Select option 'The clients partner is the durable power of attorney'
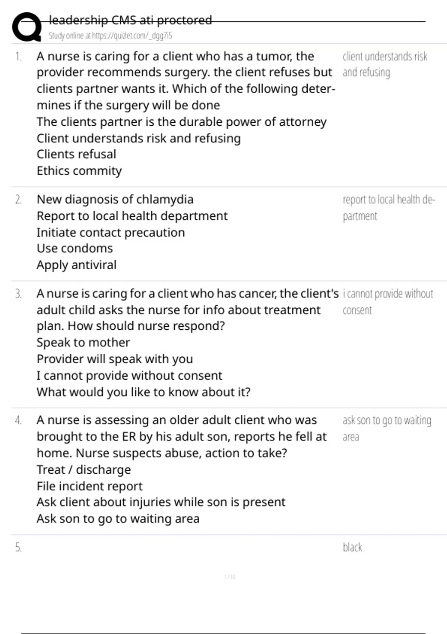 pos(181,122)
